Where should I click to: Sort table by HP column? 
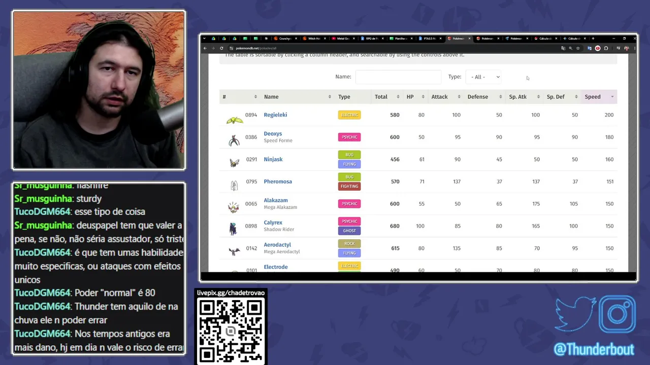[x=415, y=97]
